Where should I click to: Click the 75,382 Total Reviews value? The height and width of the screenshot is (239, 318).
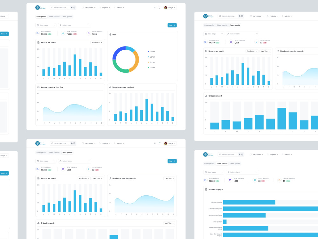tap(69, 34)
